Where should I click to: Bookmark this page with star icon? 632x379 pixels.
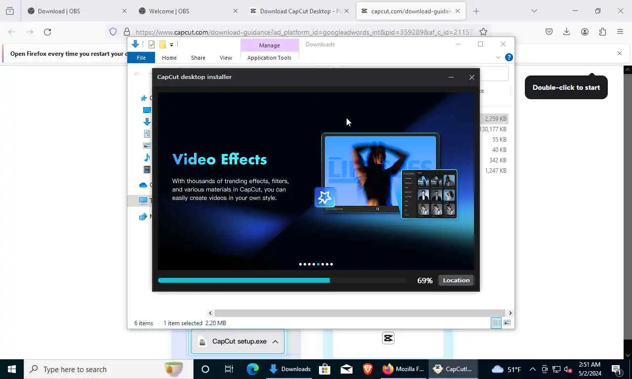483,32
